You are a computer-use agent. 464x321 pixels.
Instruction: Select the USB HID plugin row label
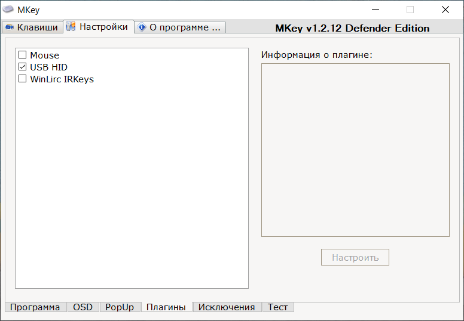(x=49, y=67)
